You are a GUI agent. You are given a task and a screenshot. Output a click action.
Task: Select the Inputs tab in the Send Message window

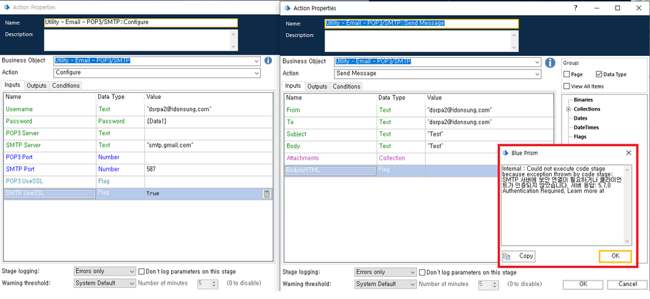293,86
